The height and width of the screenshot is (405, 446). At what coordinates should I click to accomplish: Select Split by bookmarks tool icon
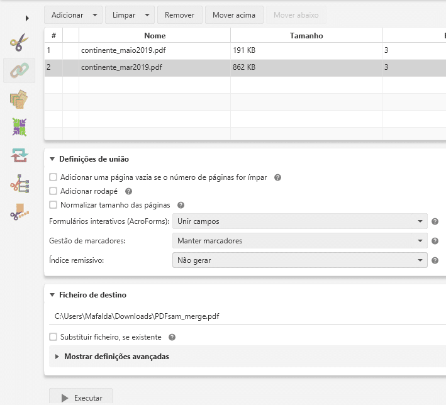click(19, 184)
